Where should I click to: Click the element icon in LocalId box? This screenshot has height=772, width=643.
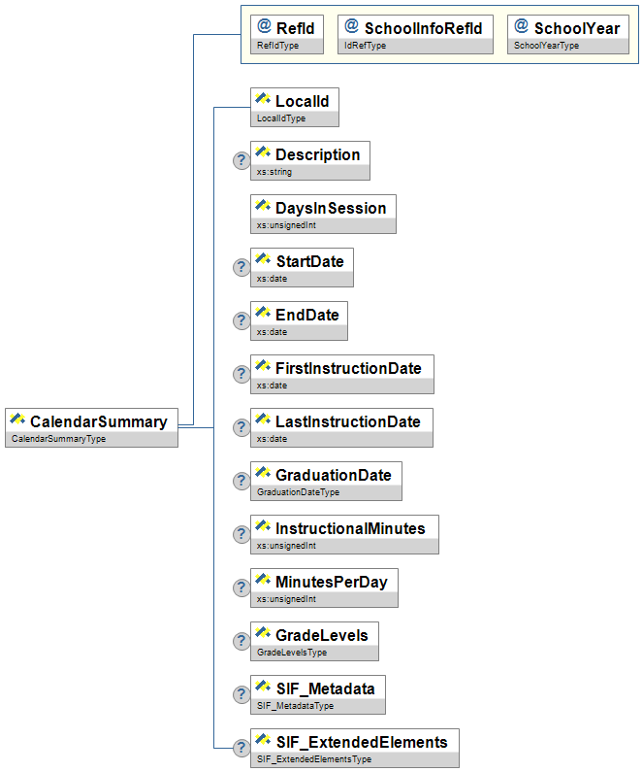[262, 100]
